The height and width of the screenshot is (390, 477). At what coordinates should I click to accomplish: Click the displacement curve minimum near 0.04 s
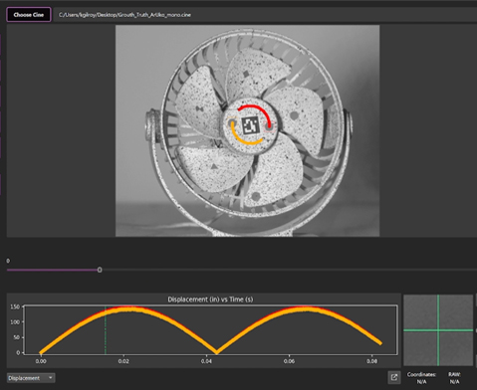pos(216,352)
